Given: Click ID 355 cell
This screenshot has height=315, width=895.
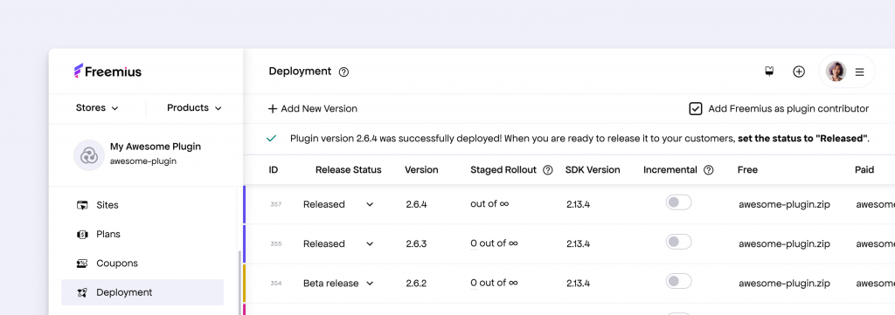Looking at the screenshot, I should point(275,243).
